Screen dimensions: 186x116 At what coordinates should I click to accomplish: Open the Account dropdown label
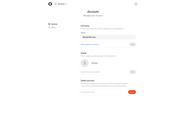61,4
